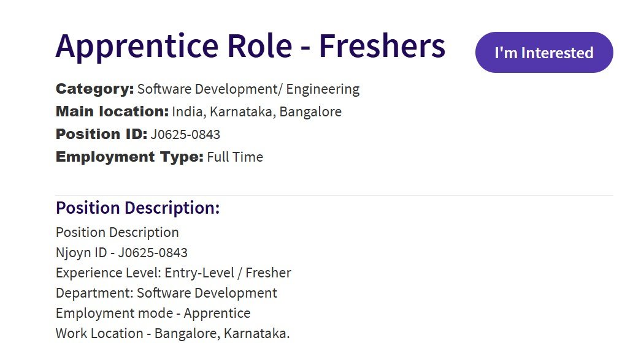
Task: Click the horizontal divider above Position Description
Action: tap(334, 196)
